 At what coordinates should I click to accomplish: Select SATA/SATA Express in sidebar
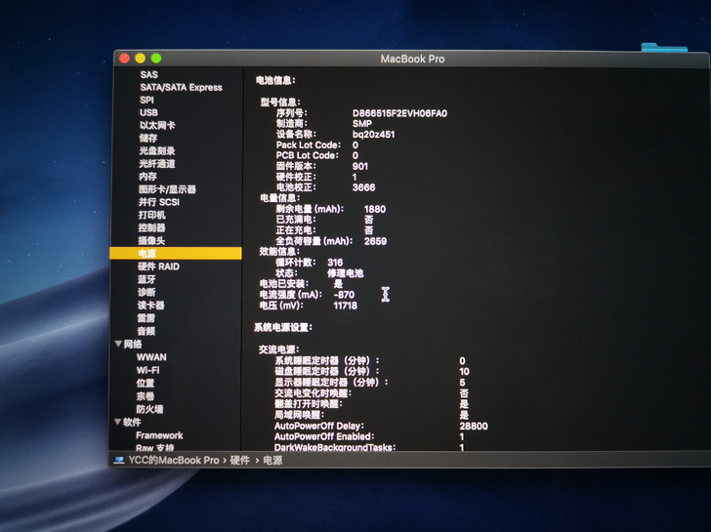[181, 87]
